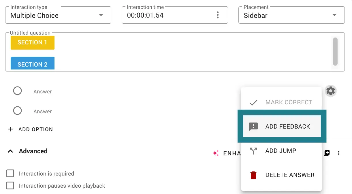Click the pink sparkle Enhance icon
Screen dimensions: 352x194
216,153
